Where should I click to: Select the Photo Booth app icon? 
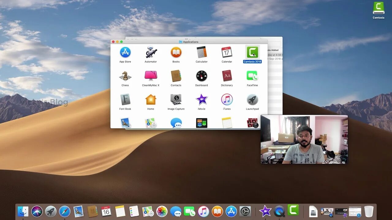[252, 123]
